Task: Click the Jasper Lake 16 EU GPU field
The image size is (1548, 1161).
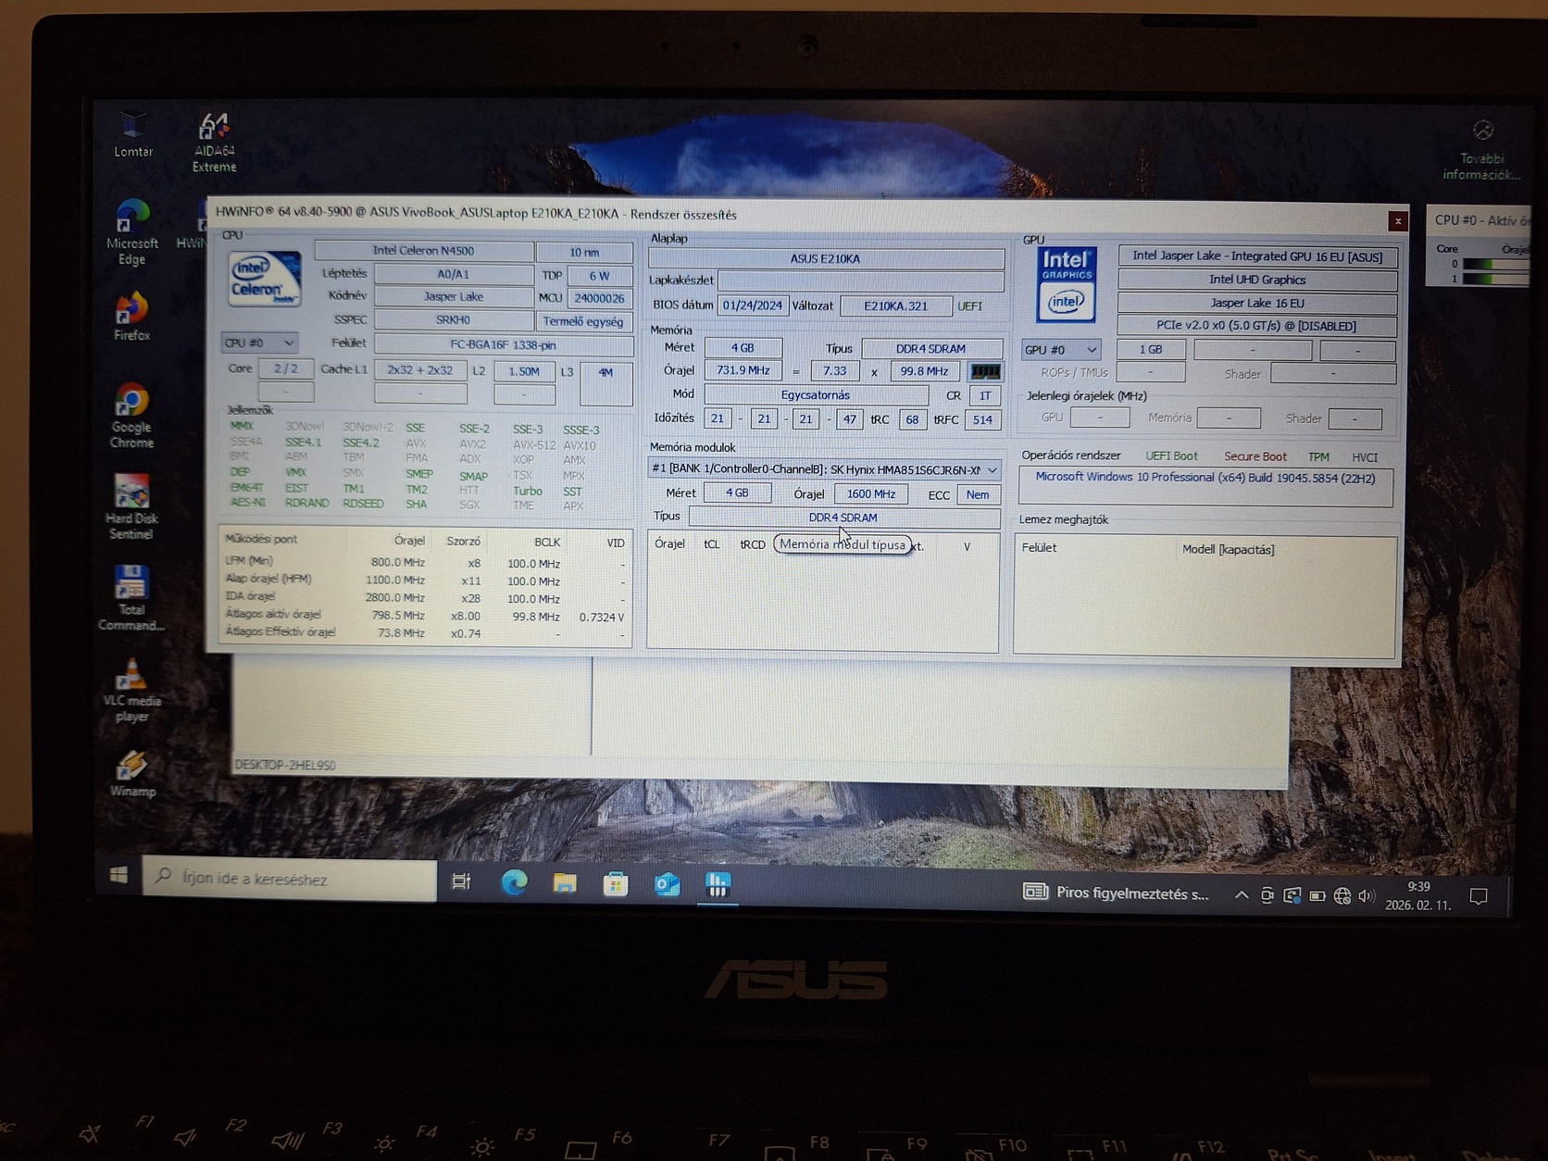Action: [1256, 303]
